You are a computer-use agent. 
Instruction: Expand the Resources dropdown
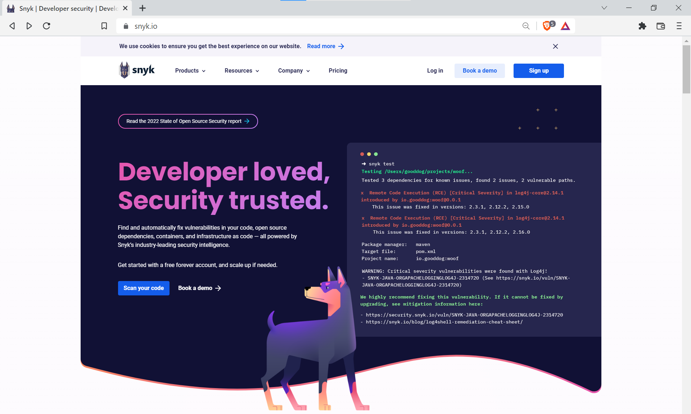(x=241, y=70)
